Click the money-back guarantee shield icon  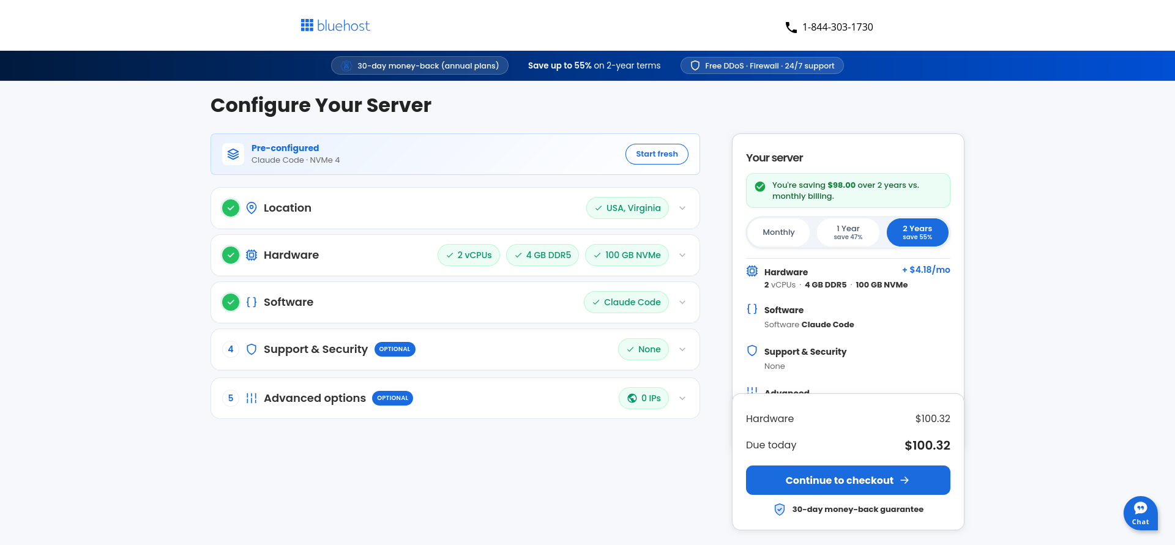pos(780,510)
